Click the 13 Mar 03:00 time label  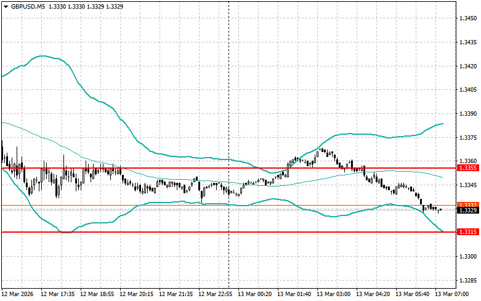(333, 294)
